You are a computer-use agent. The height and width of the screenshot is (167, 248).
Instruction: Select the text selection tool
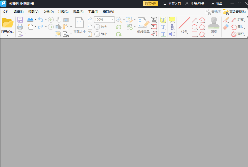[x=59, y=27]
